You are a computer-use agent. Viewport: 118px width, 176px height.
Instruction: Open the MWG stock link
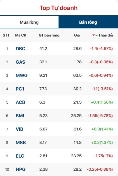point(21,75)
